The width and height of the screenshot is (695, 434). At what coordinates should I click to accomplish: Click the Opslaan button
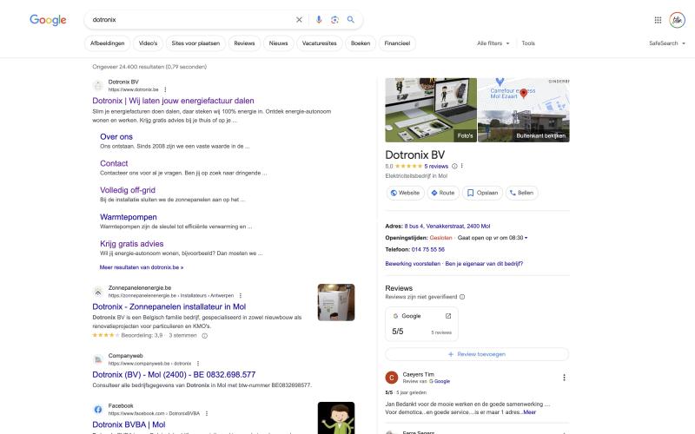point(483,193)
